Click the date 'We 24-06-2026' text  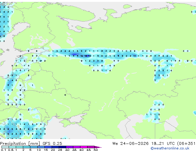[x=130, y=144]
